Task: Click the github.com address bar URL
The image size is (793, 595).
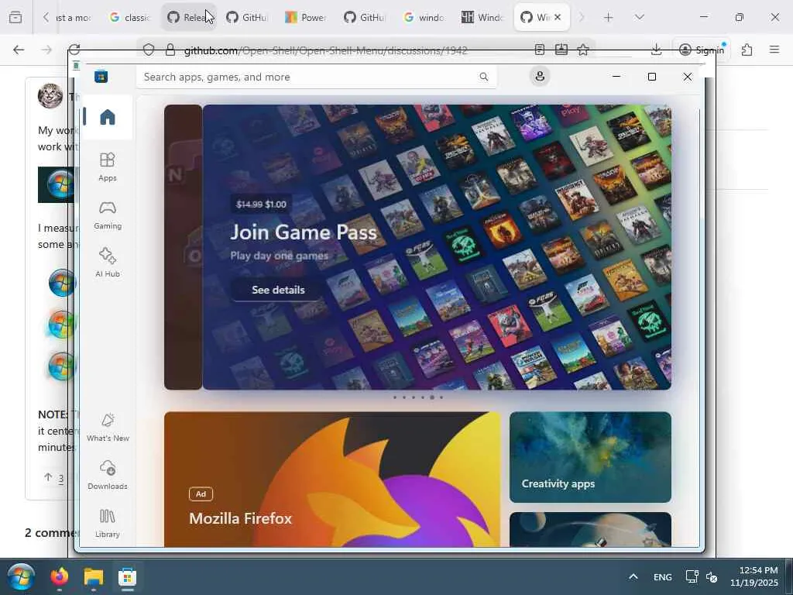Action: point(326,50)
